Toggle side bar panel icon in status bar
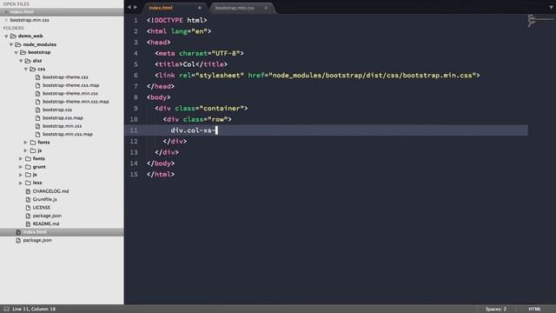Screen dimensions: 556x313 [6, 310]
